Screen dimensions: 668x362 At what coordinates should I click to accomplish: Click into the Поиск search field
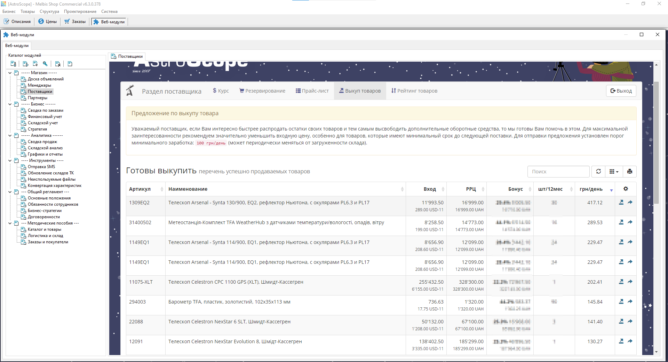coord(558,171)
